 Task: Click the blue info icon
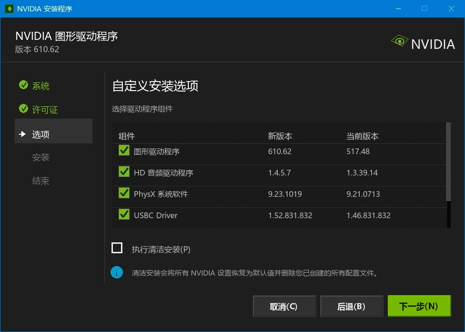coord(117,272)
